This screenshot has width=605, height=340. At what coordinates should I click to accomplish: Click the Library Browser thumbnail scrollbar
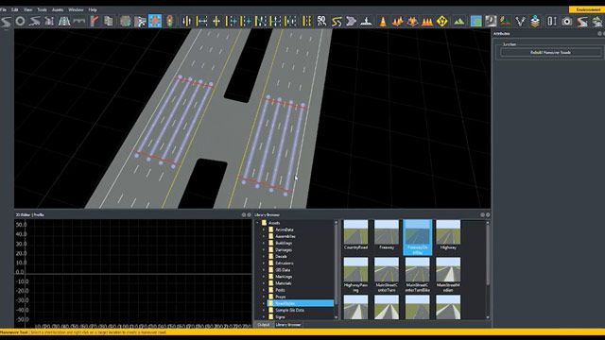coord(488,254)
